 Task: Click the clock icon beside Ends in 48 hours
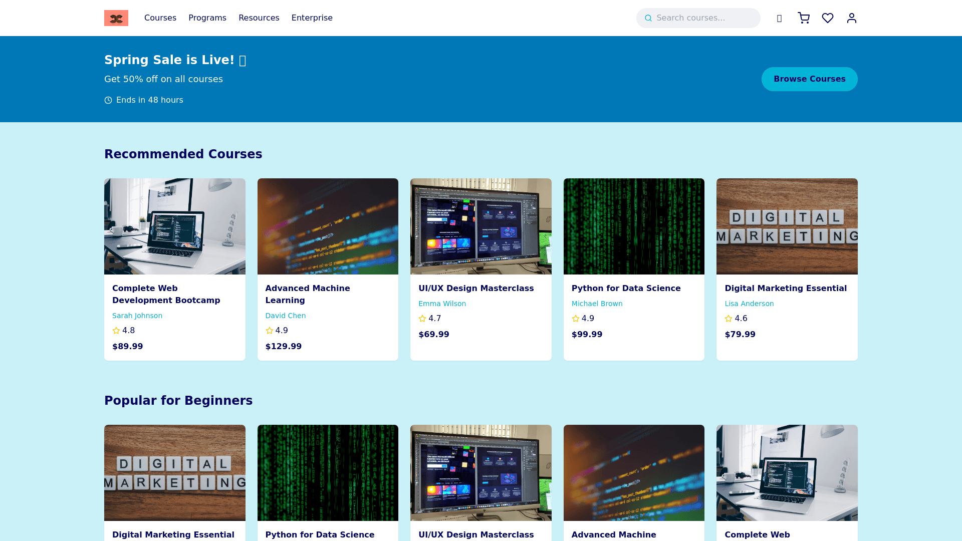(108, 100)
